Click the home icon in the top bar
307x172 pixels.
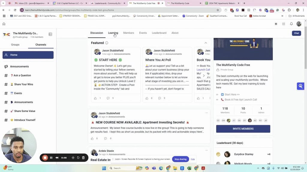coord(4,24)
